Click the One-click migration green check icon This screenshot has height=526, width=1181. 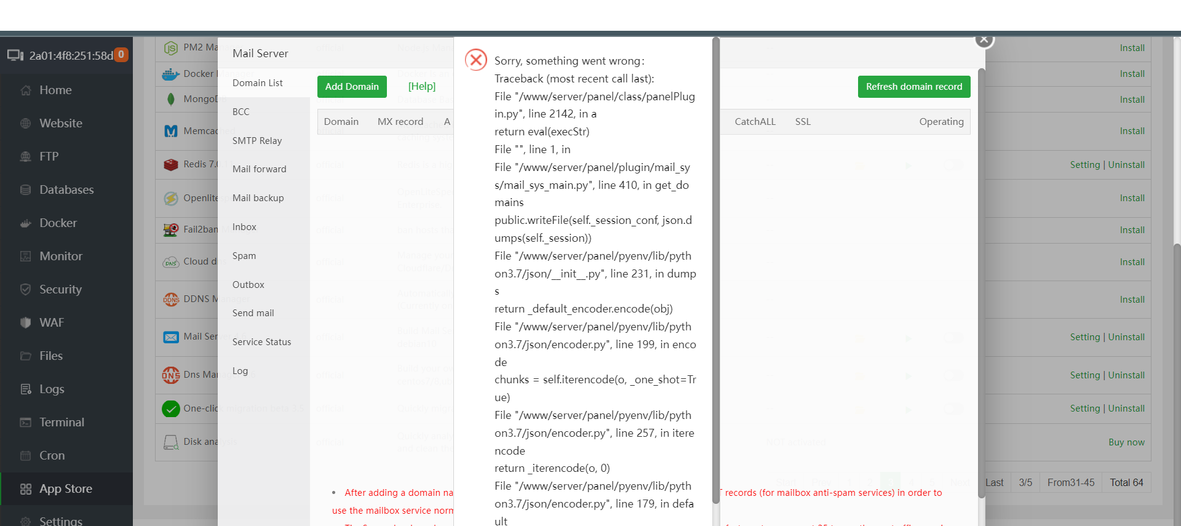coord(171,408)
